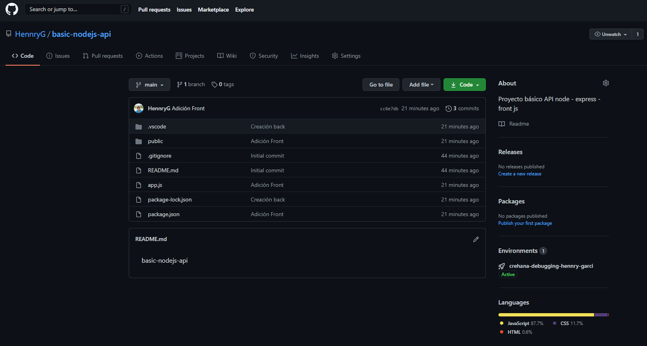Expand the main branch dropdown
Screen dimensions: 647x346
[149, 85]
